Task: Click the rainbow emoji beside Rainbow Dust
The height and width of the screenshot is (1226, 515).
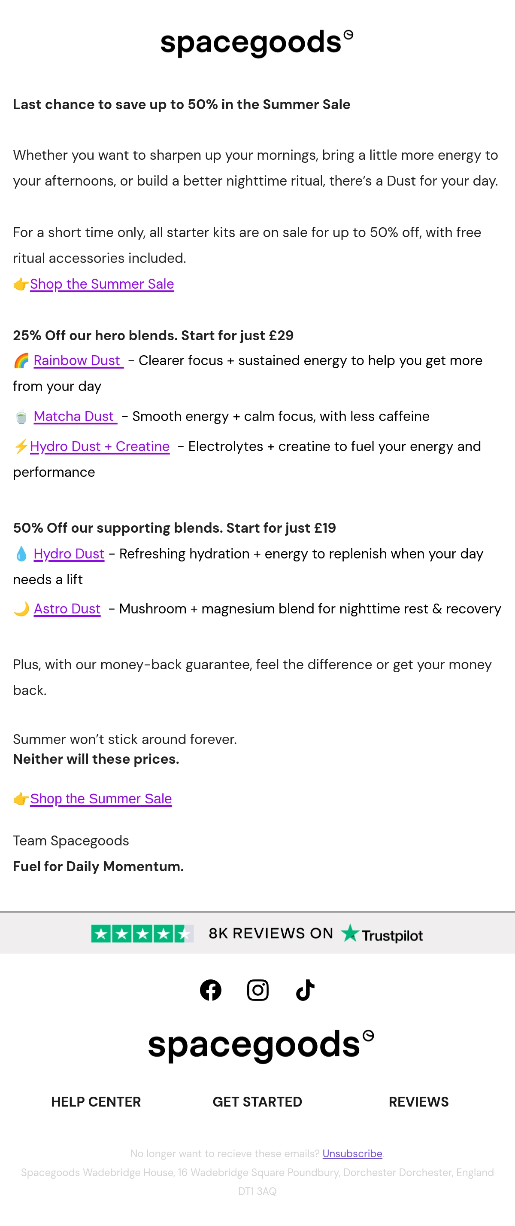Action: (x=21, y=361)
